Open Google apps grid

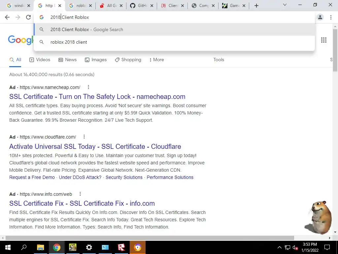point(324,40)
